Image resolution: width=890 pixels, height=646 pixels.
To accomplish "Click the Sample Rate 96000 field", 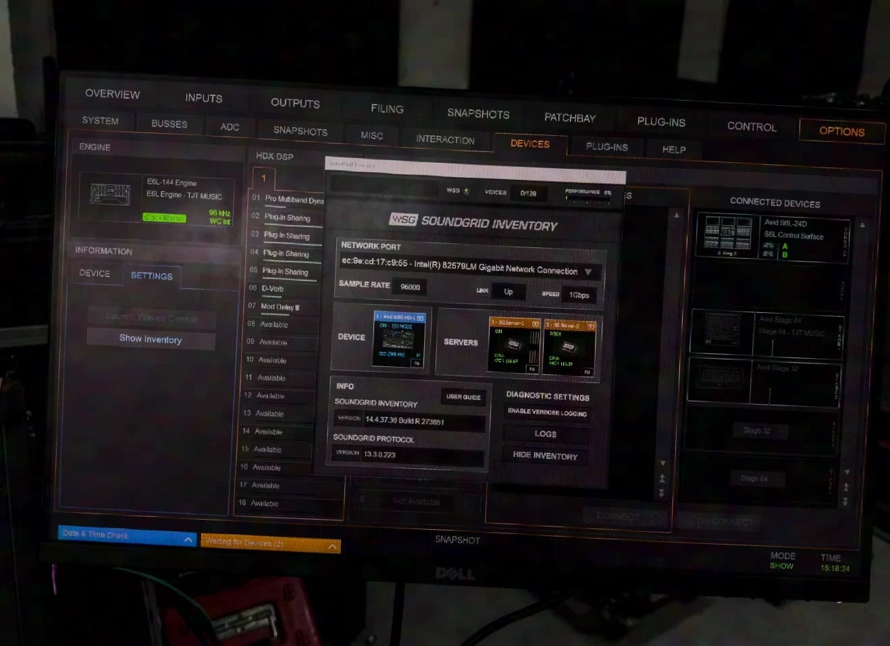I will click(x=410, y=287).
